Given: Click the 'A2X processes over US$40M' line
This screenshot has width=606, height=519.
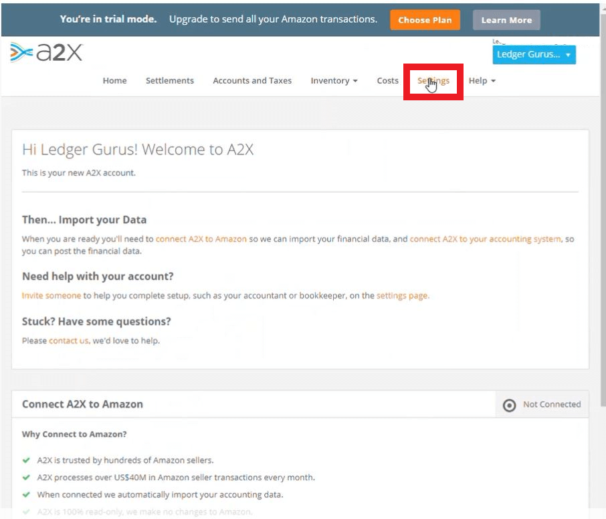Looking at the screenshot, I should pos(176,478).
